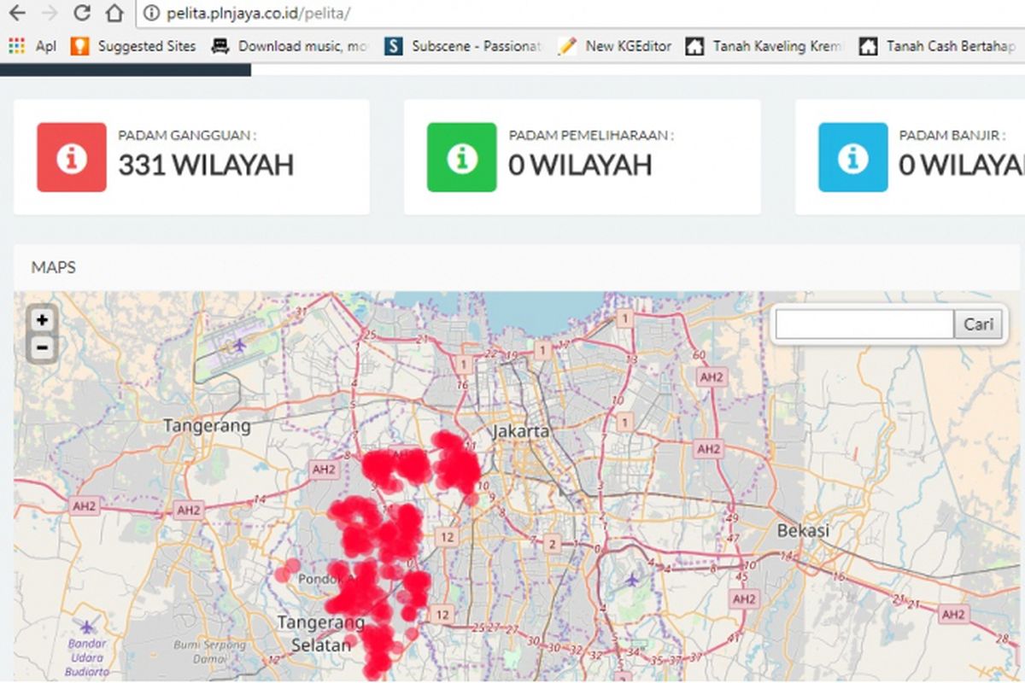This screenshot has height=683, width=1025.
Task: Click the browser refresh icon
Action: pos(84,14)
